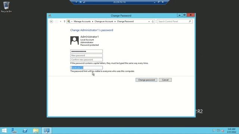Select Manage Accounts breadcrumb
Image resolution: width=239 pixels, height=134 pixels.
pyautogui.click(x=82, y=22)
